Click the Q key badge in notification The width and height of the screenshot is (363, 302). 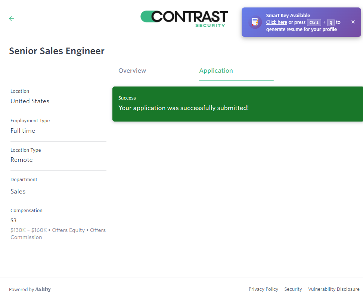tap(331, 22)
